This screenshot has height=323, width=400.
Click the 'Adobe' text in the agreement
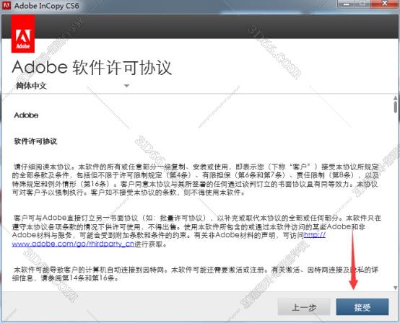tap(26, 115)
